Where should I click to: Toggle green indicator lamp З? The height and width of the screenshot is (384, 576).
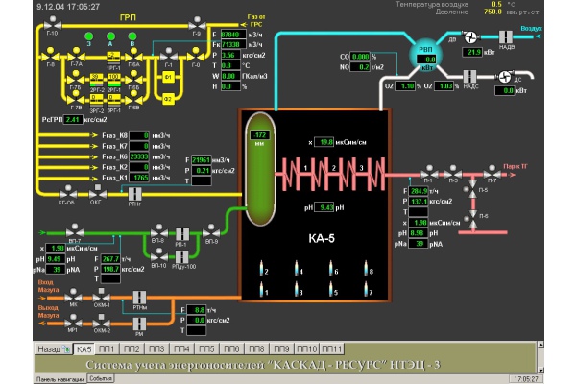pyautogui.click(x=89, y=36)
